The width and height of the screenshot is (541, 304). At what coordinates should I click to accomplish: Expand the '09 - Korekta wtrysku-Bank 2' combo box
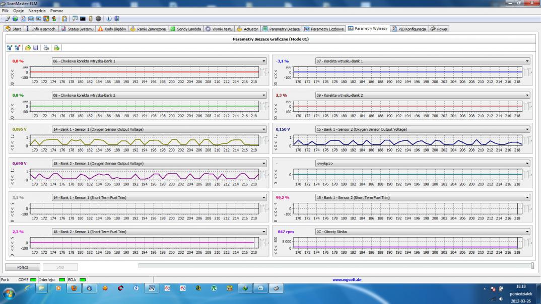coord(423,95)
